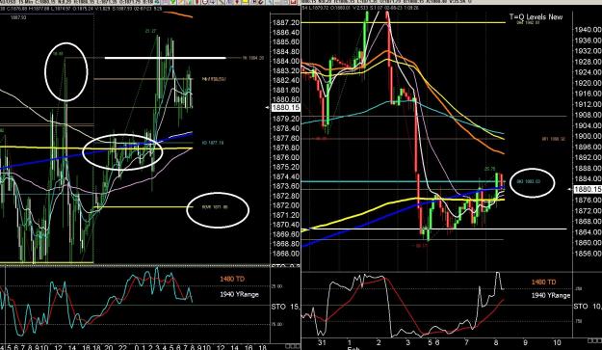
Task: Click time label "22" on left chart axis
Action: tap(122, 347)
